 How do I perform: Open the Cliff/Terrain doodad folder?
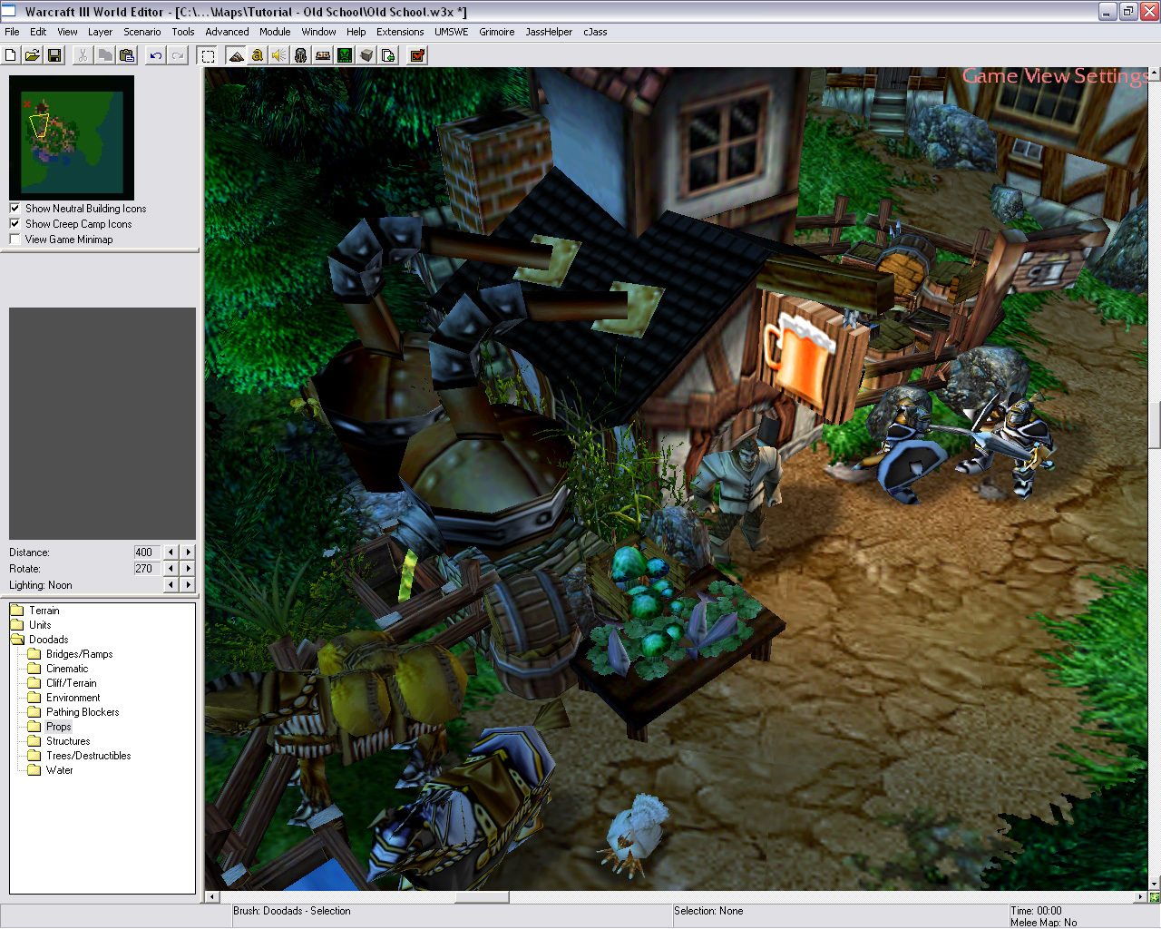tap(71, 683)
